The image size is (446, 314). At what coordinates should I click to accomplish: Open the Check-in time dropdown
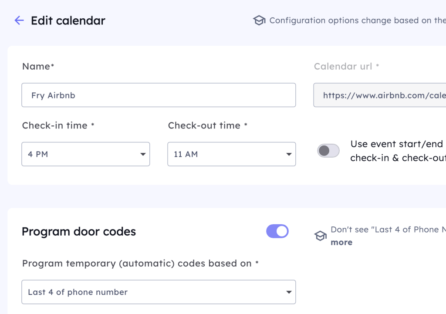coord(86,154)
